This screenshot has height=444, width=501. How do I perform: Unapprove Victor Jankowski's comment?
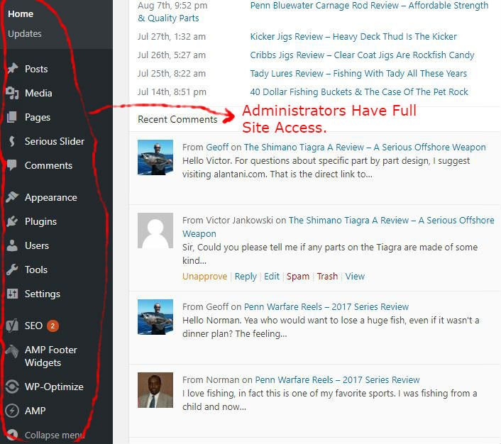click(x=205, y=277)
